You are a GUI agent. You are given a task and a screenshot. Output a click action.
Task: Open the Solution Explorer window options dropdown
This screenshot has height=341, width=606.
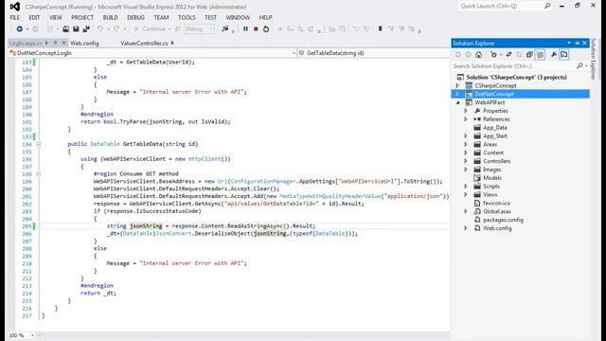569,43
